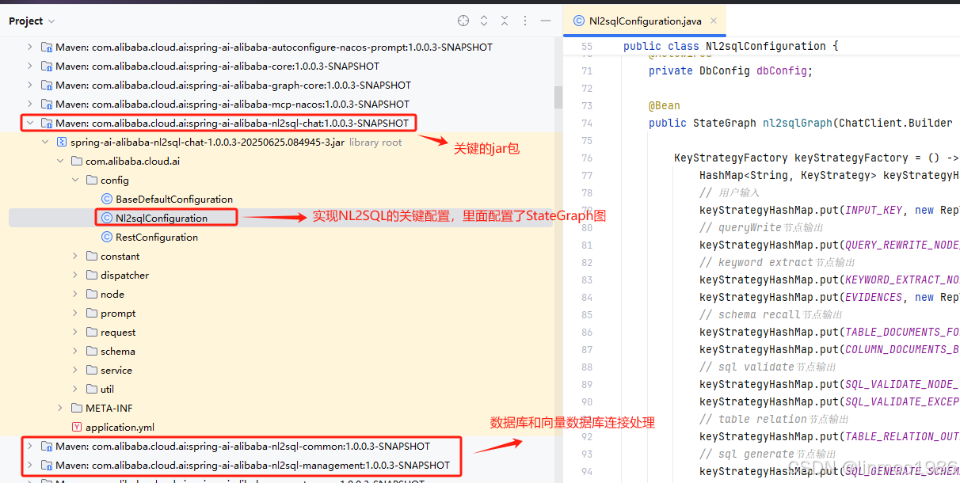Close the Nl2sqlConfiguration.java editor tab

[x=714, y=21]
